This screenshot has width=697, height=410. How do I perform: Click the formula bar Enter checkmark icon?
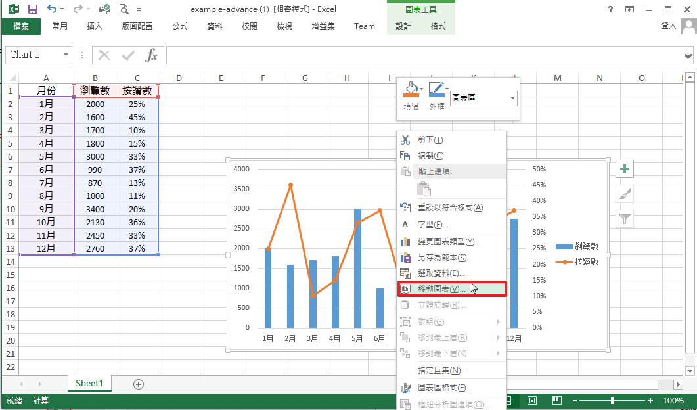coord(128,55)
